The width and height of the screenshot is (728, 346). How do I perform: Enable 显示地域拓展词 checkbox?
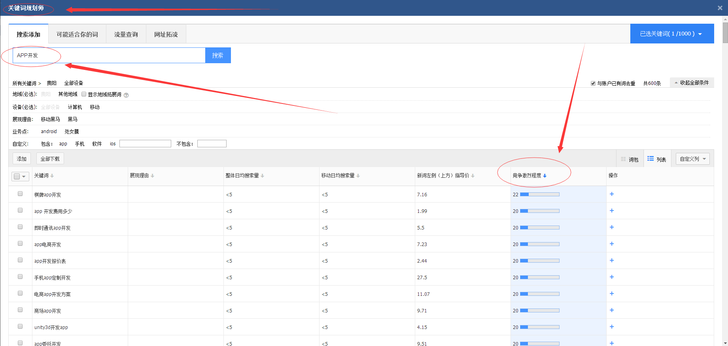click(84, 94)
